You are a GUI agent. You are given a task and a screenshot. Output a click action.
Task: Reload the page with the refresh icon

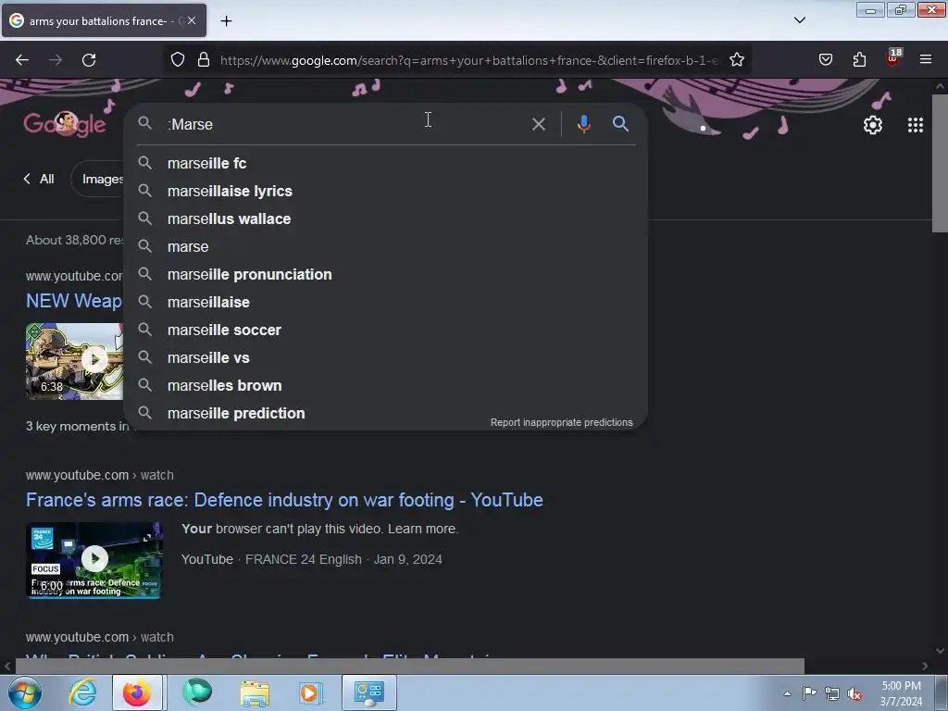point(89,60)
